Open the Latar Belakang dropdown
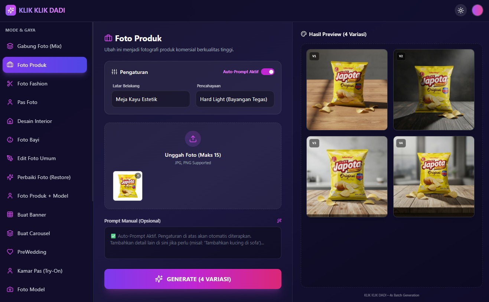 [x=150, y=99]
